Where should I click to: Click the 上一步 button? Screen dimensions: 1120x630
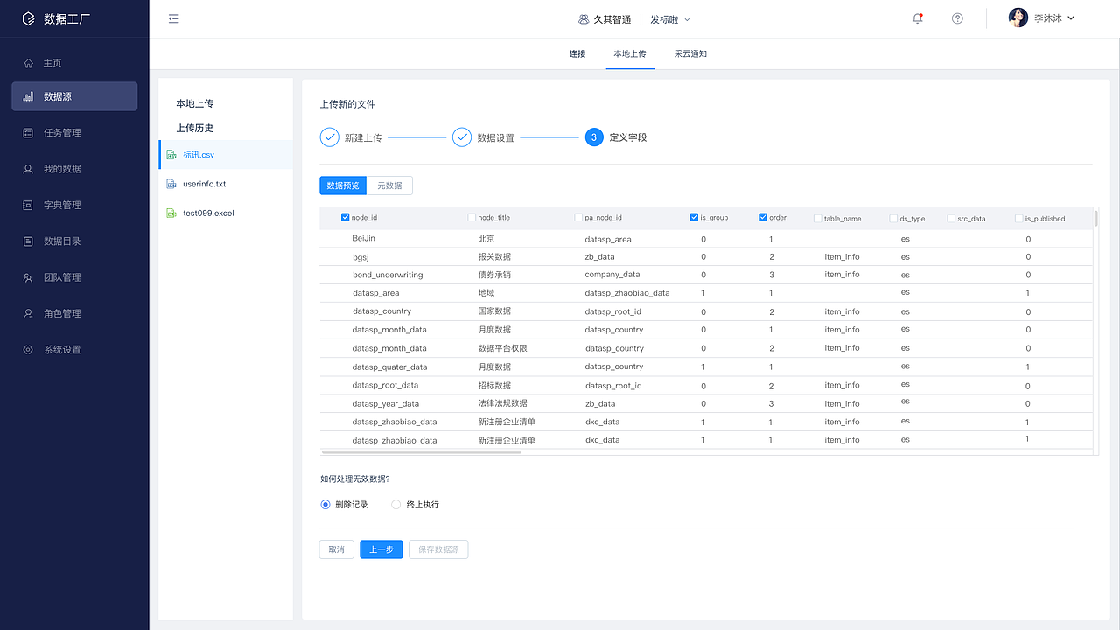[381, 549]
